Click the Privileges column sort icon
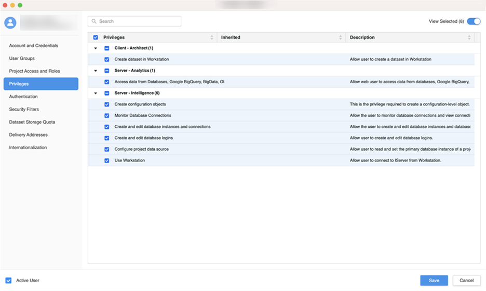The image size is (486, 291). [212, 37]
